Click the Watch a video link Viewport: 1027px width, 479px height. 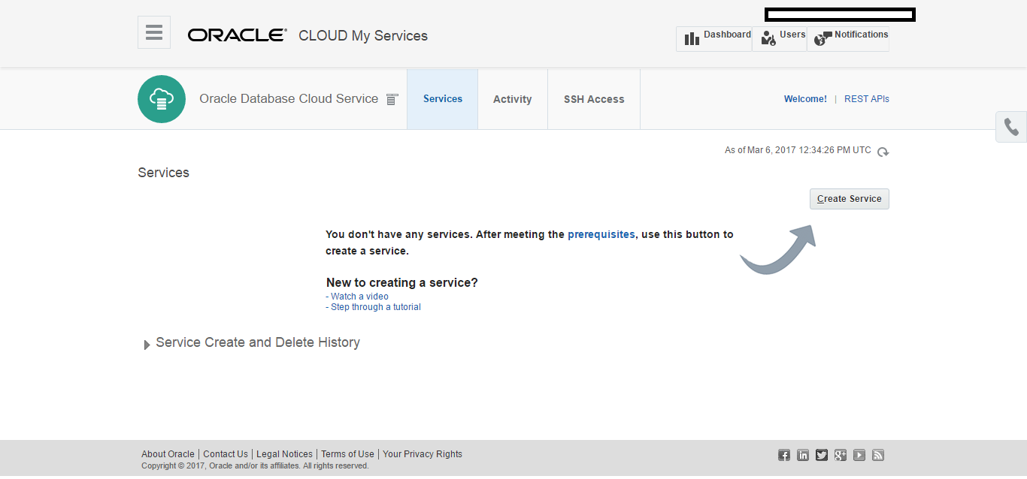coord(359,297)
